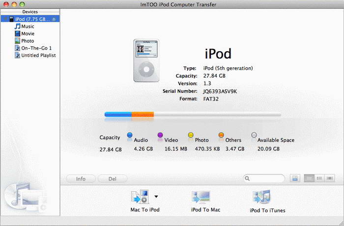Click the blue Audio legend dot

[130, 135]
